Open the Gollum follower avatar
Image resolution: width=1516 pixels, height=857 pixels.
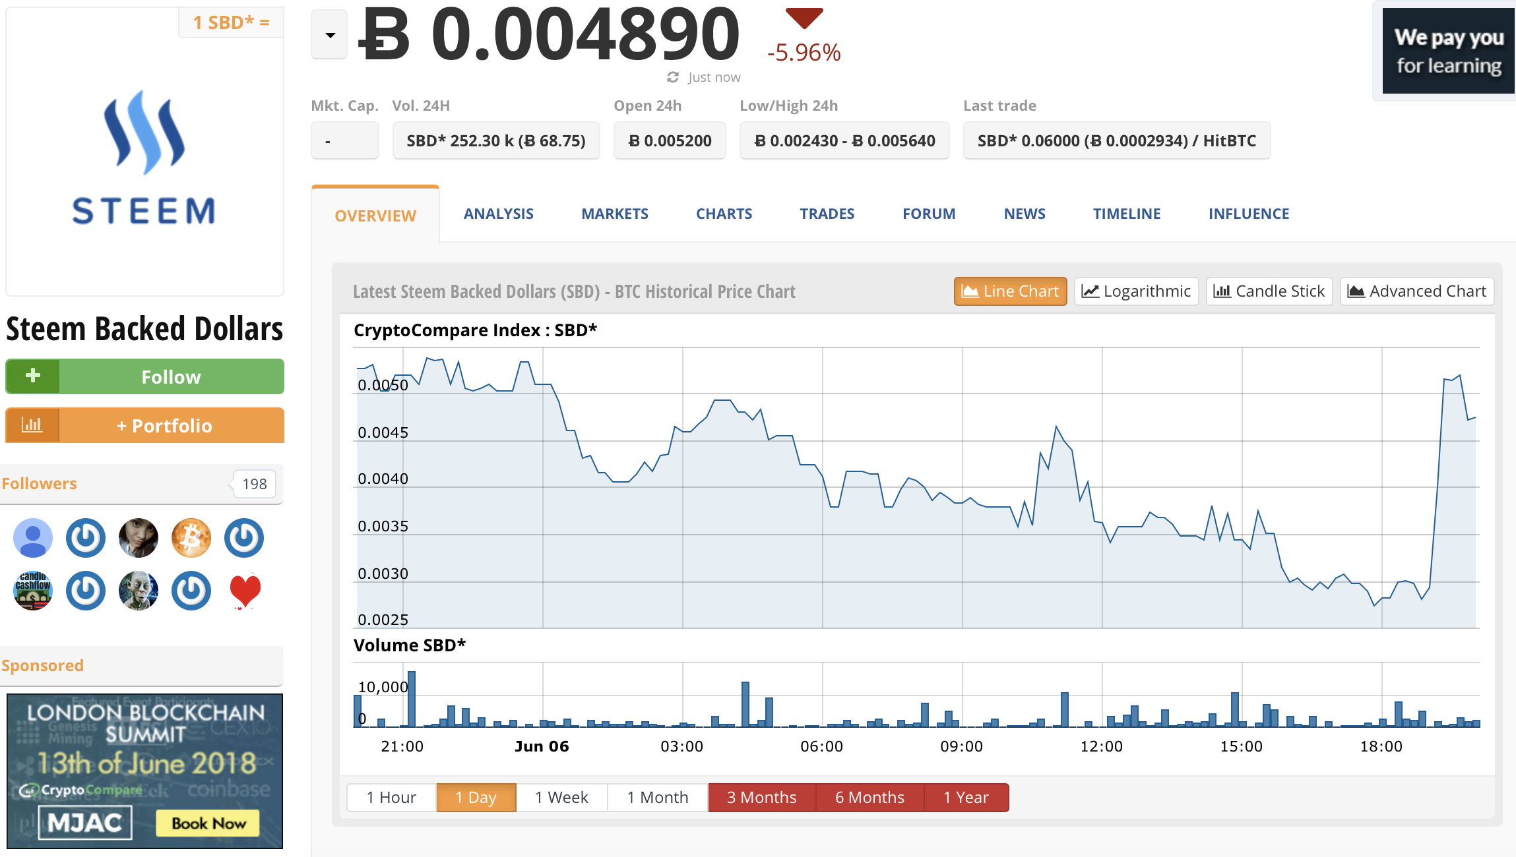tap(139, 591)
